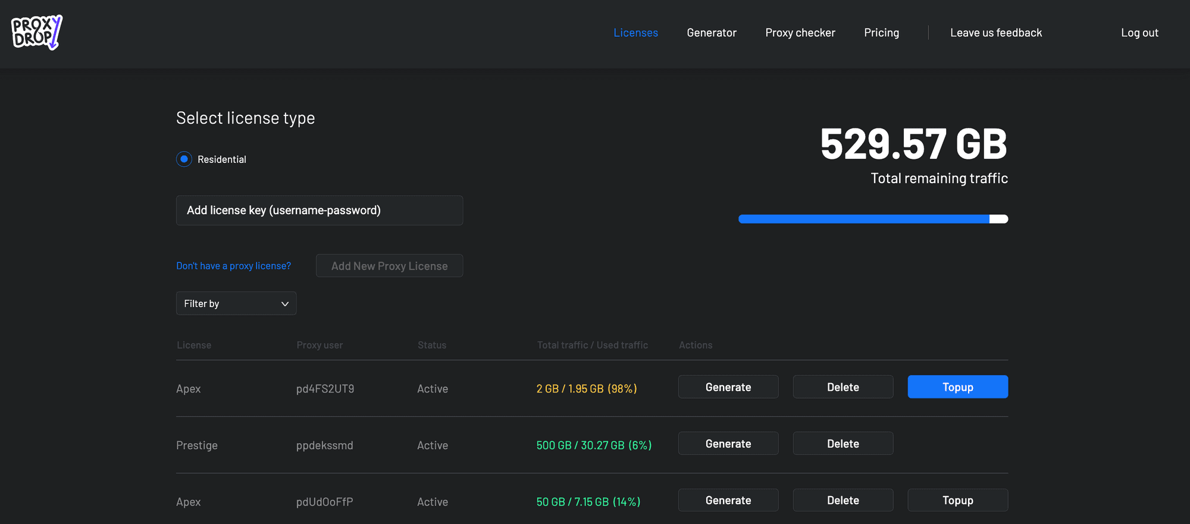Image resolution: width=1190 pixels, height=524 pixels.
Task: Focus the Add license key input field
Action: pos(320,211)
